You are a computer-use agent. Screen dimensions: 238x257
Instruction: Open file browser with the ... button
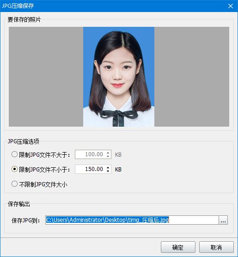[223, 220]
